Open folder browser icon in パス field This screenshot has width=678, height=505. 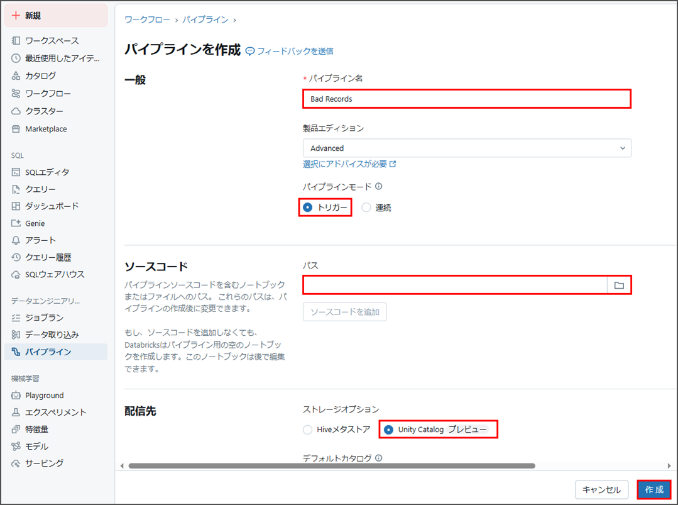tap(619, 285)
